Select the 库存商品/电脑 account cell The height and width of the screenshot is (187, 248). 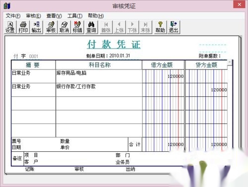pyautogui.click(x=99, y=76)
